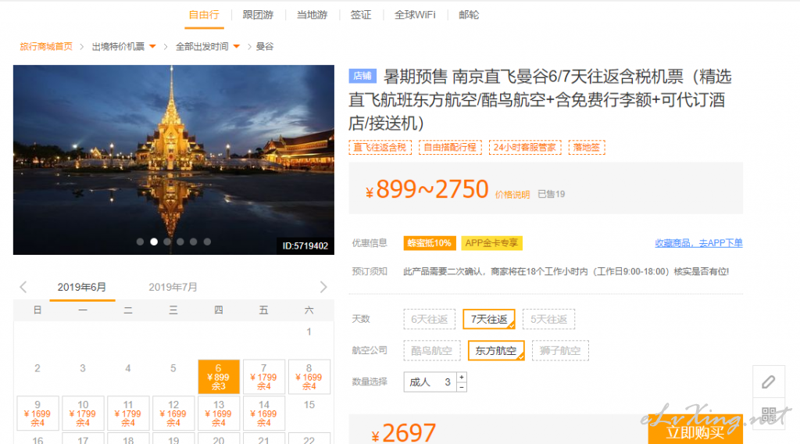
Task: Click 直飞往返含税 tag
Action: 380,148
